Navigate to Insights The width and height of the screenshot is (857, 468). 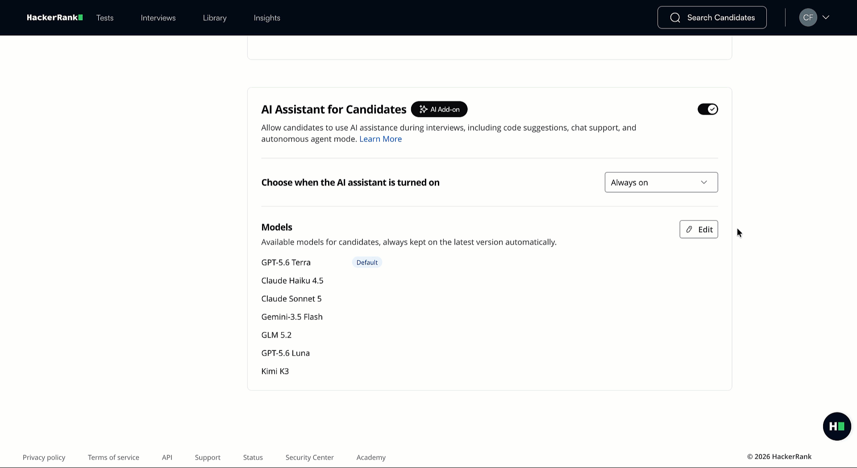267,18
